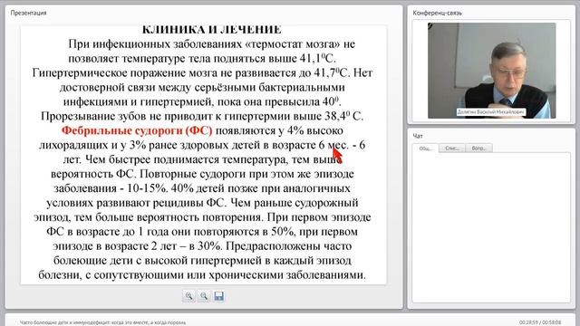The width and height of the screenshot is (580, 326).
Task: Click the red 'Фебрильные судороги (ФС)' text
Action: click(137, 130)
